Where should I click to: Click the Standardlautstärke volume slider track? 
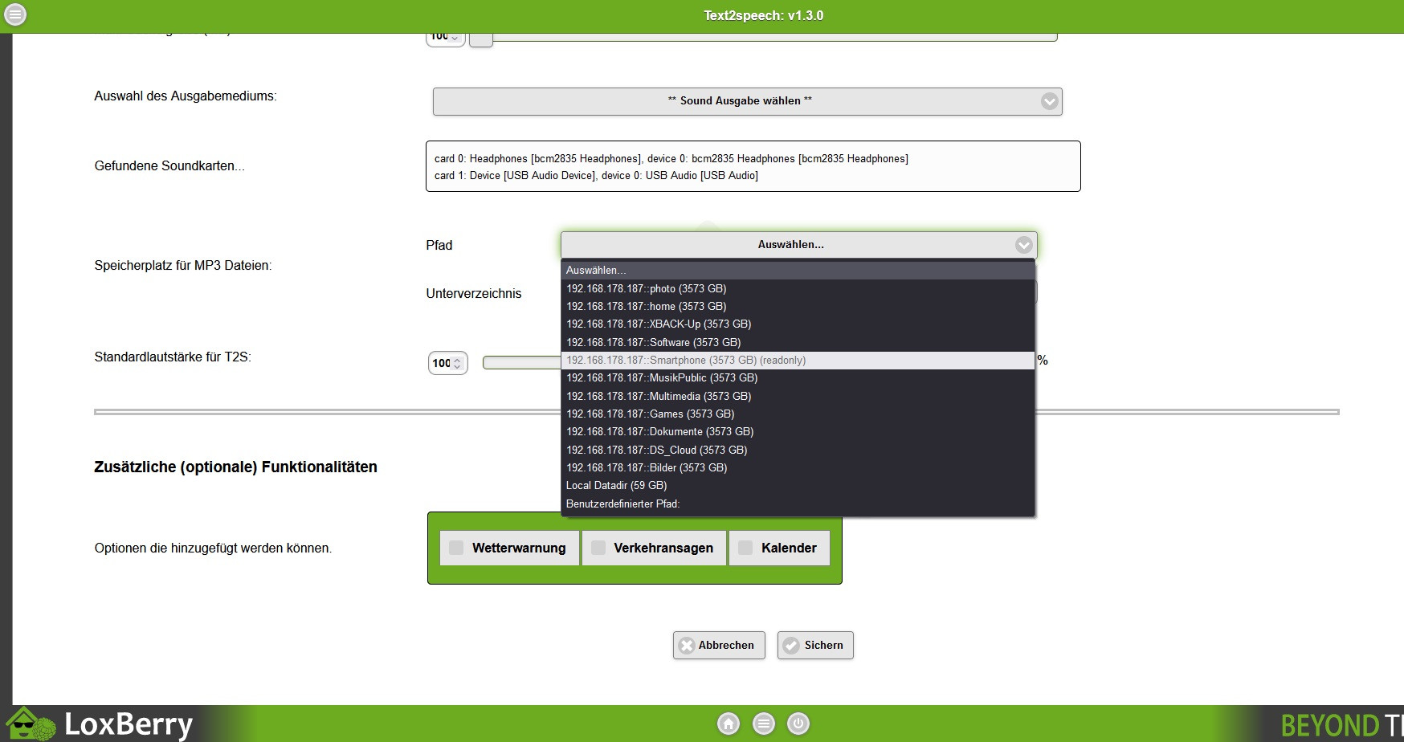coord(520,363)
